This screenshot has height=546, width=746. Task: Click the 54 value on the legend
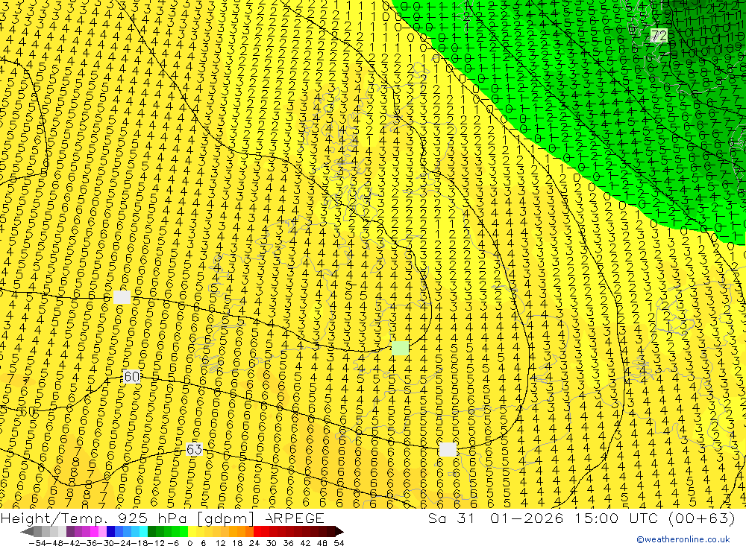(339, 543)
